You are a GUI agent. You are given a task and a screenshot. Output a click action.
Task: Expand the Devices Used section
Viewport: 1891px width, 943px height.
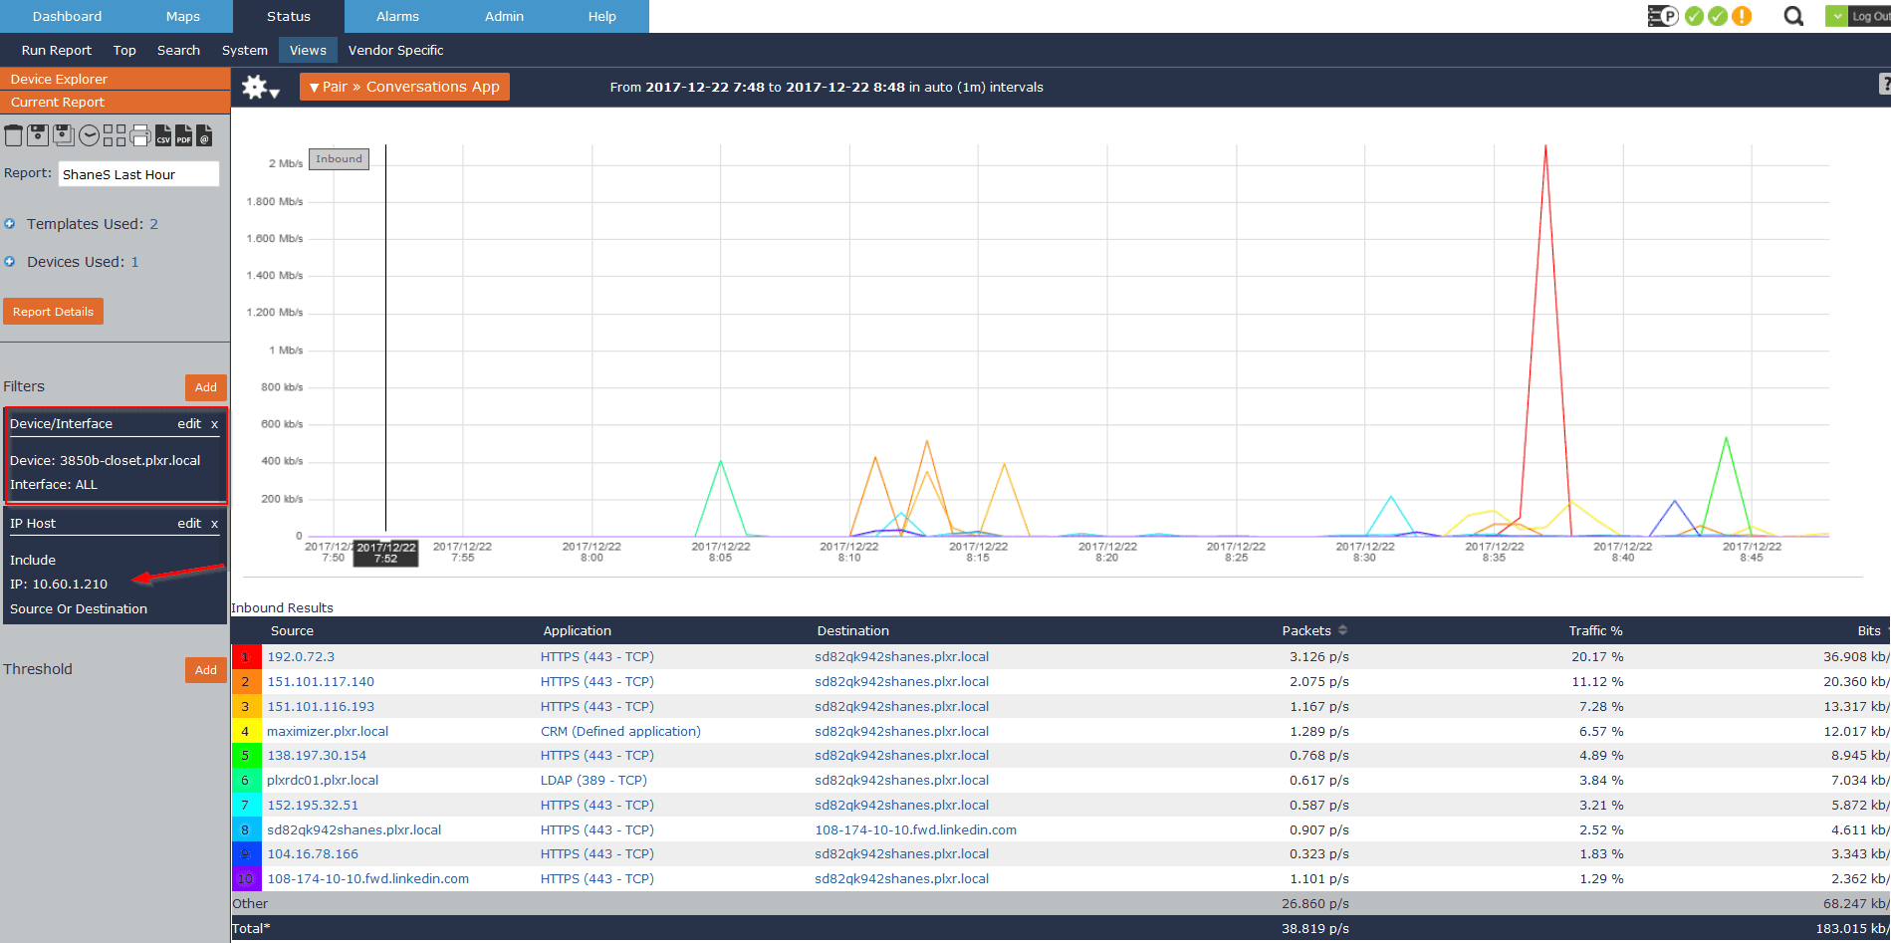10,262
